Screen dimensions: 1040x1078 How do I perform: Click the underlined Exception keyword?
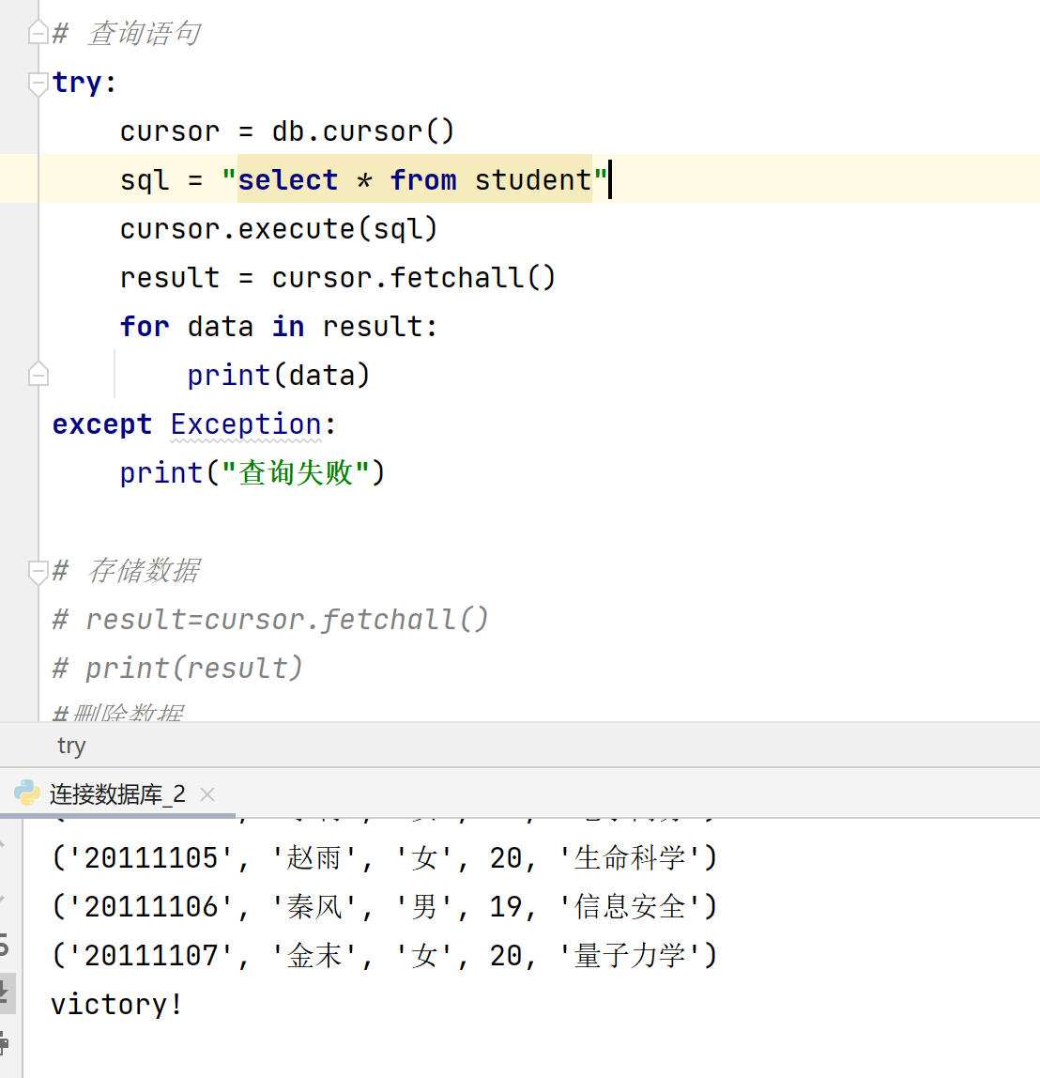(x=246, y=424)
